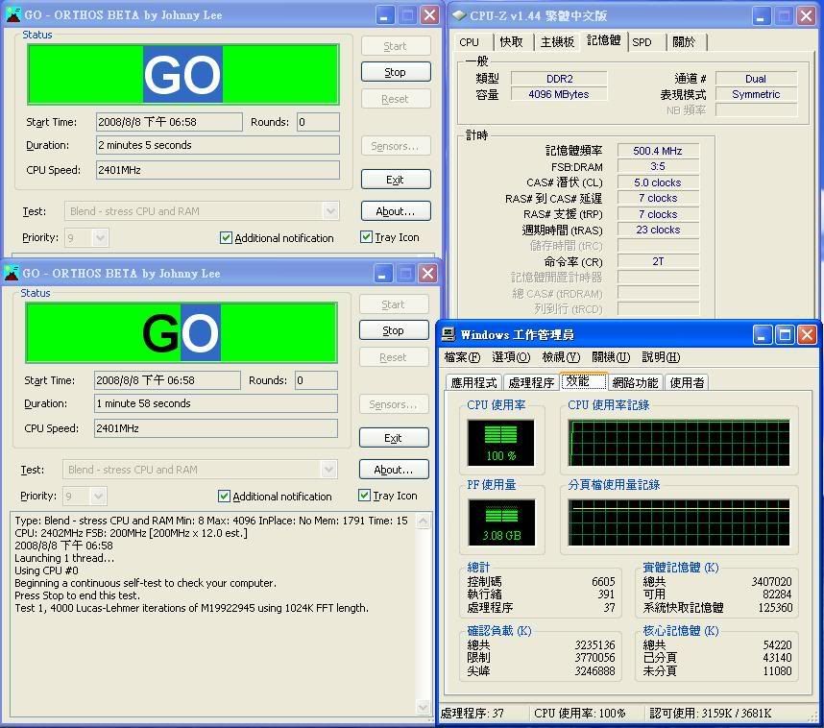Click scroll down arrow of lower ORTHOS log
This screenshot has width=824, height=728.
click(423, 708)
